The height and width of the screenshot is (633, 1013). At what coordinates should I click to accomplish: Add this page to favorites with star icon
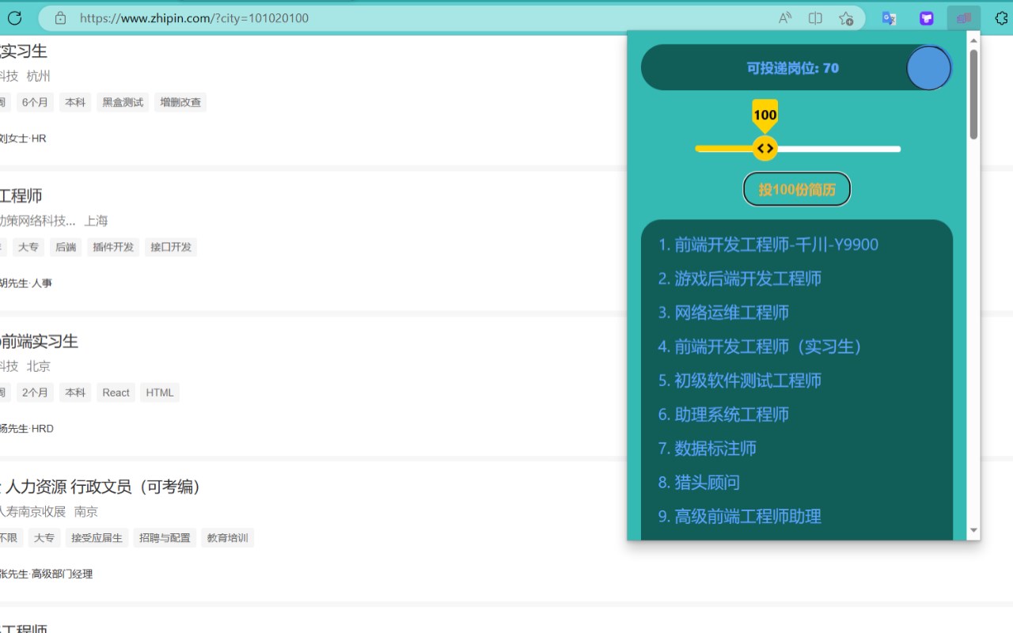pos(846,18)
